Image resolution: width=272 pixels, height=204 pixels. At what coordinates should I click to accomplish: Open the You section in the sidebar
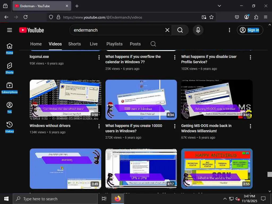click(10, 108)
